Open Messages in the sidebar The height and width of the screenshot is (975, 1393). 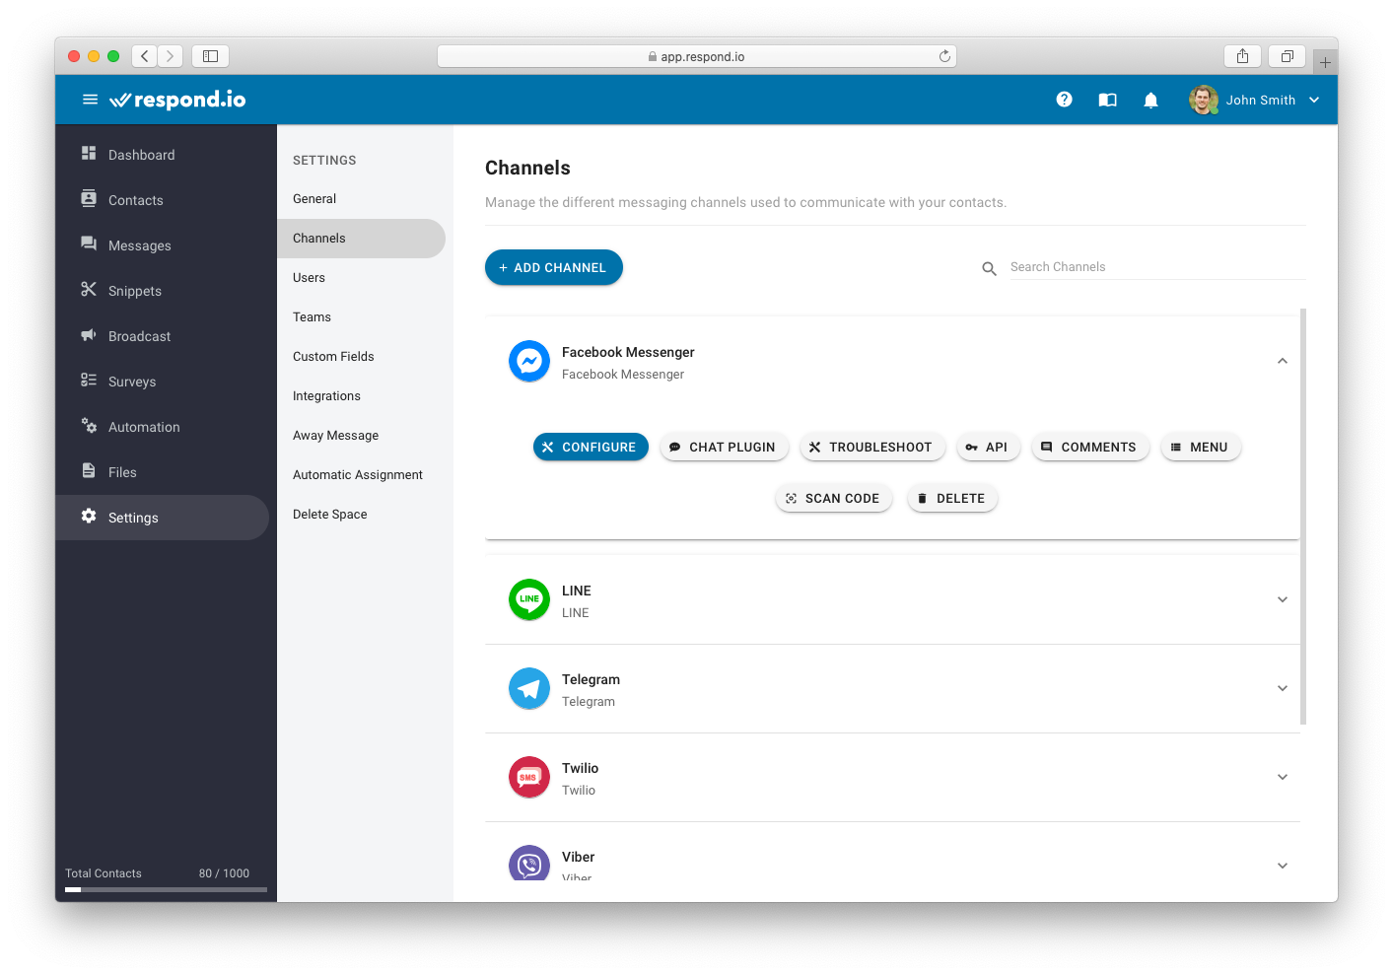[x=163, y=245]
